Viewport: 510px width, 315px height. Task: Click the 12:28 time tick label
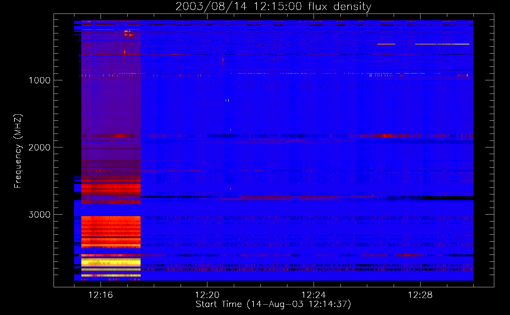[x=420, y=295]
